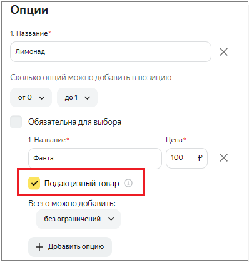
Task: Expand the без ограничений dropdown
Action: click(x=78, y=219)
